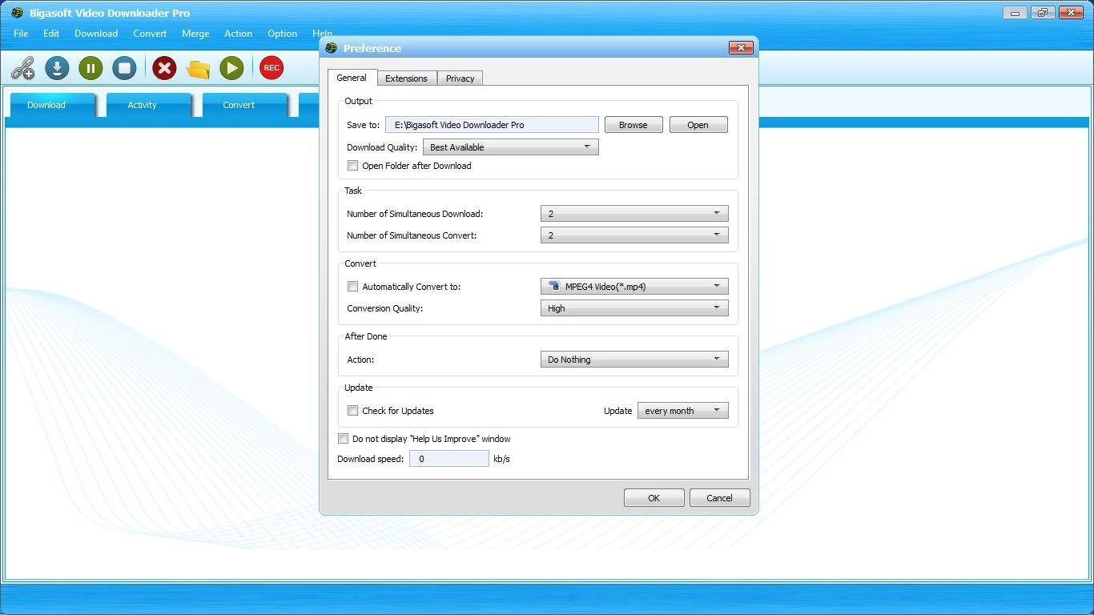1094x615 pixels.
Task: Check Do not display Help Us Improve
Action: pyautogui.click(x=343, y=439)
